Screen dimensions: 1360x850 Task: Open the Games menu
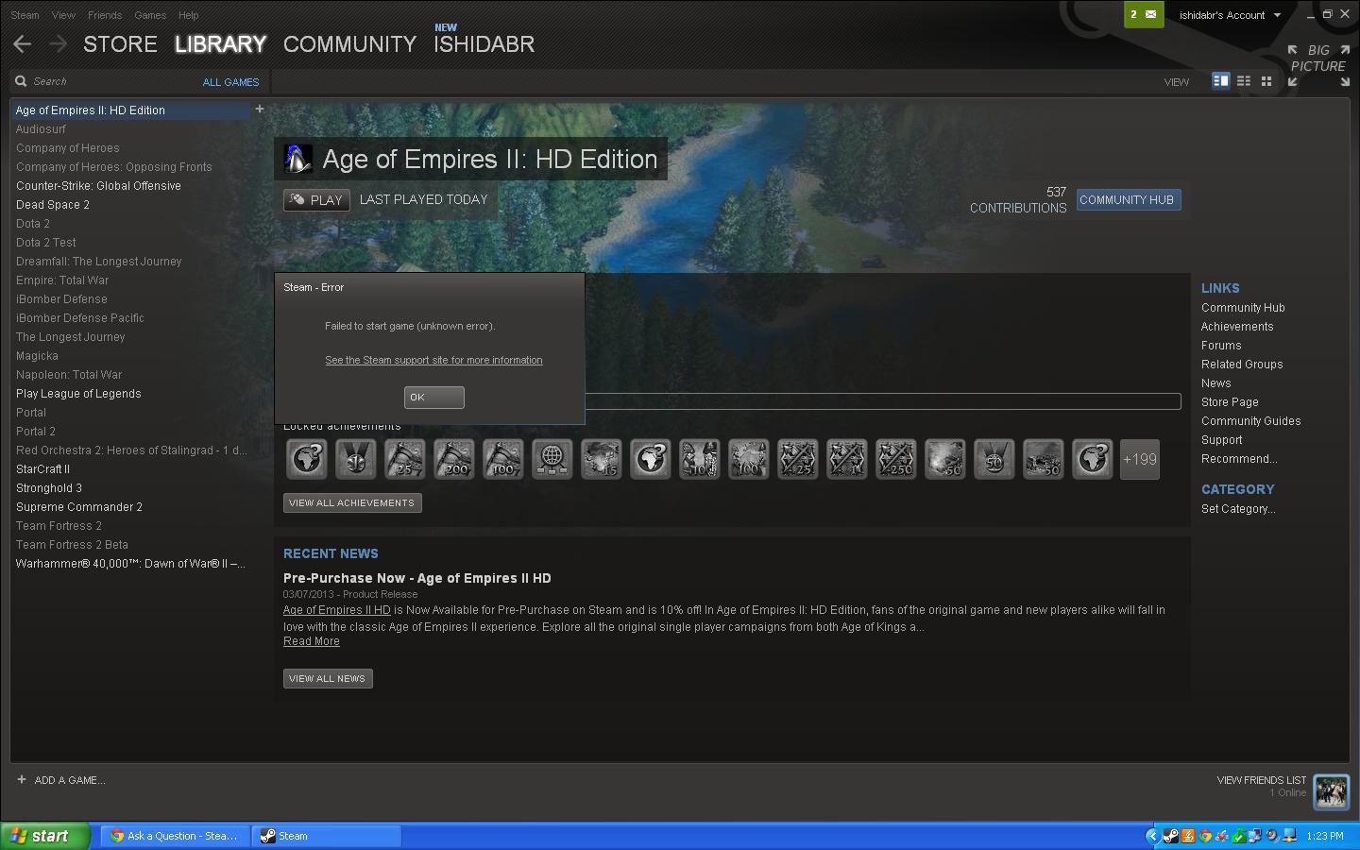150,15
